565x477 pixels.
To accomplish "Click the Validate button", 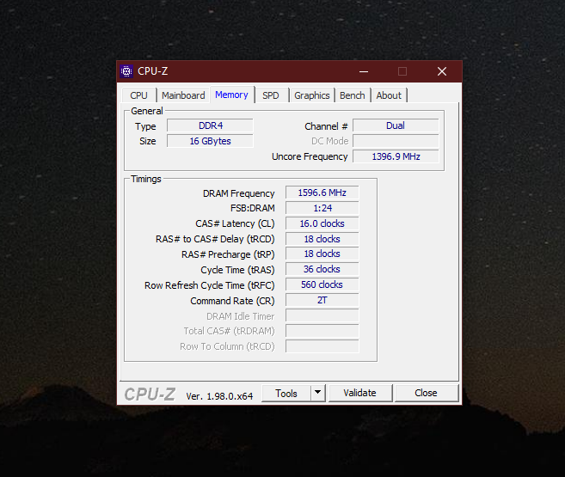I will (360, 393).
